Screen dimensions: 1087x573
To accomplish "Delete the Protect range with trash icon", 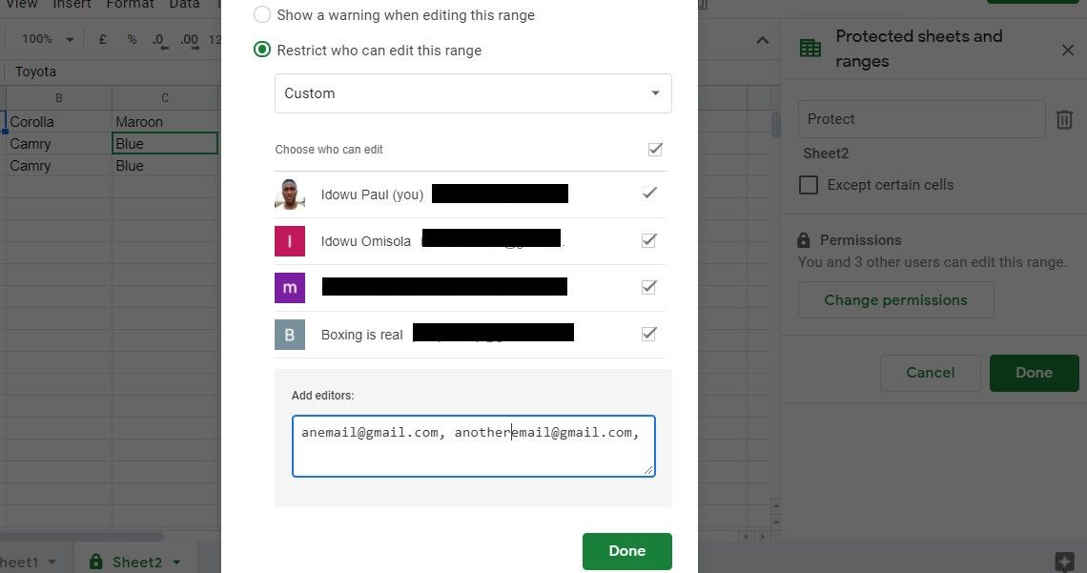I will click(x=1064, y=120).
